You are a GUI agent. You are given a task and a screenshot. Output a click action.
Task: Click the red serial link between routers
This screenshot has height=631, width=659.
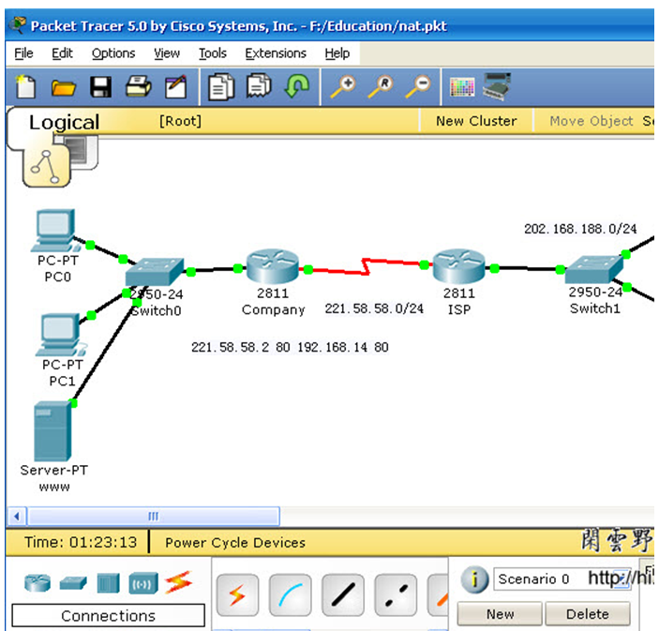click(x=367, y=267)
